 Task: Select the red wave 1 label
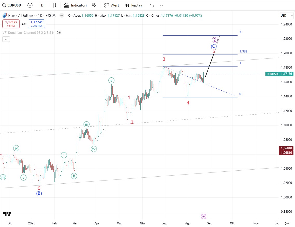[129, 97]
